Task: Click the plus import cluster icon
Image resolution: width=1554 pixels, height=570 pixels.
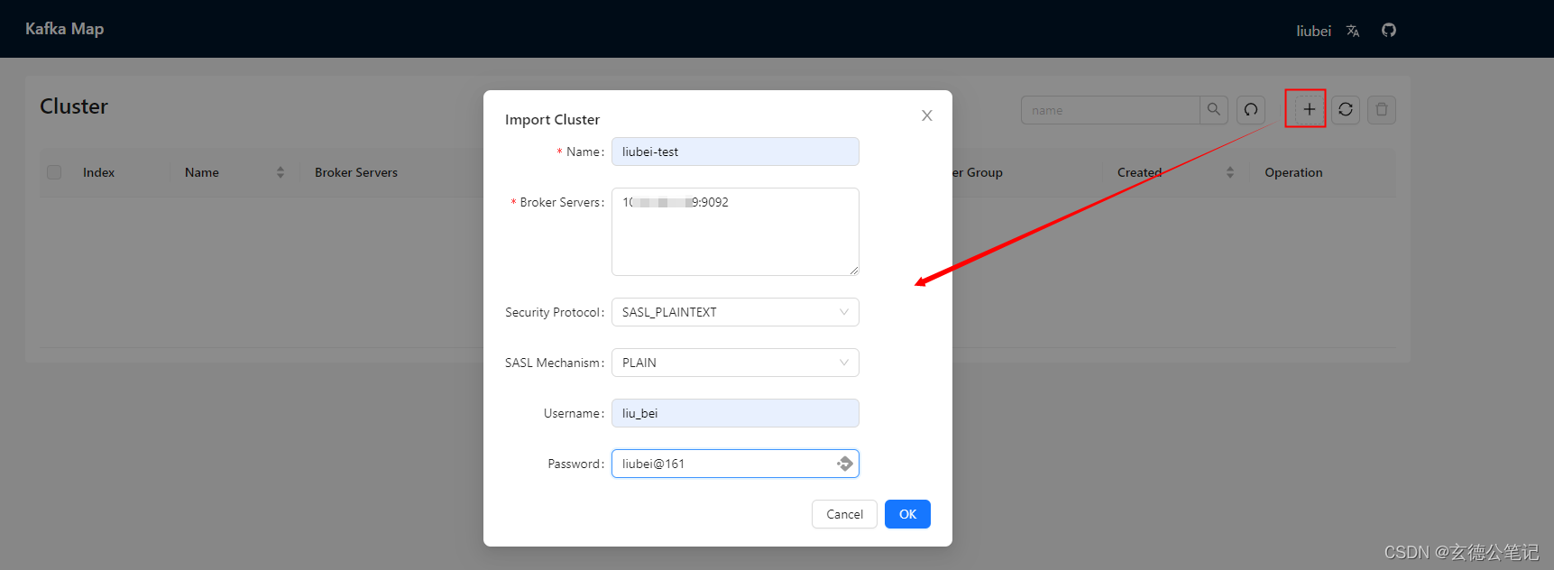Action: pyautogui.click(x=1309, y=110)
